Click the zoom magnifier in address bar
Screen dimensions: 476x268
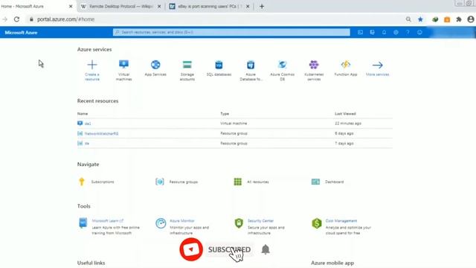[408, 19]
